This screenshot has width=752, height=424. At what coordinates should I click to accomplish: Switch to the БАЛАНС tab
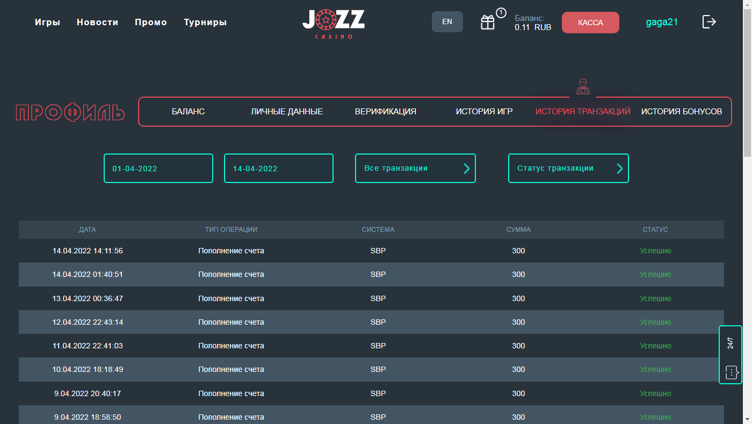coord(188,112)
